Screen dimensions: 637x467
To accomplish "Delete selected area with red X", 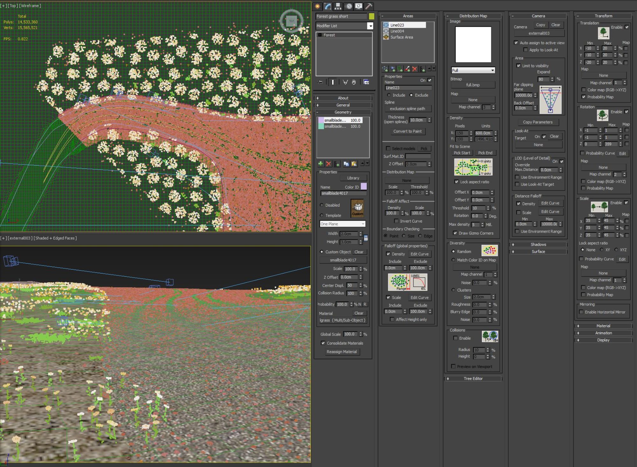I will coord(414,69).
